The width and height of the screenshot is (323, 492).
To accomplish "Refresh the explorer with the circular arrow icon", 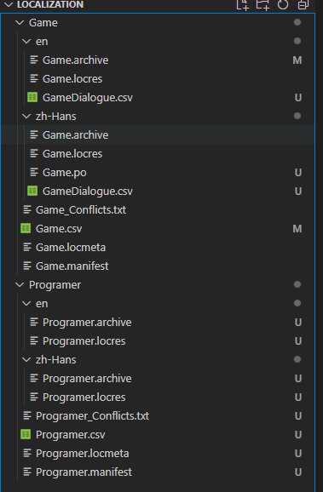I will pyautogui.click(x=283, y=4).
